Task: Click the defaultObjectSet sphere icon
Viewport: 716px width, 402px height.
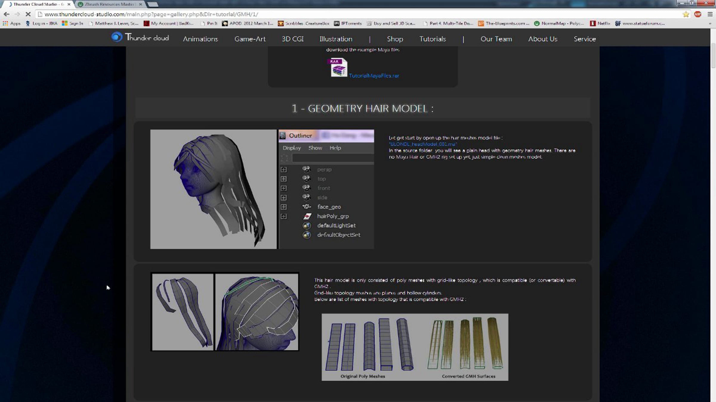Action: [307, 235]
